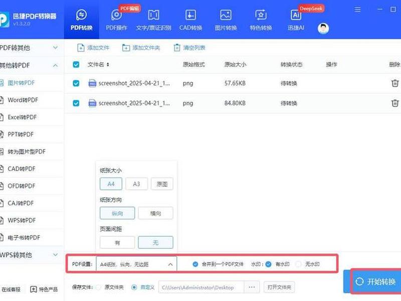Delete the 57.65KB file with trash icon

tap(395, 83)
